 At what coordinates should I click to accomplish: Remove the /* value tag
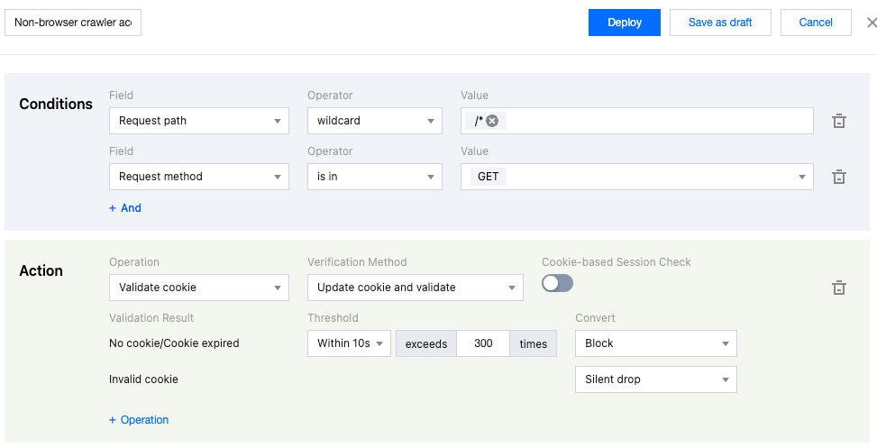point(492,121)
